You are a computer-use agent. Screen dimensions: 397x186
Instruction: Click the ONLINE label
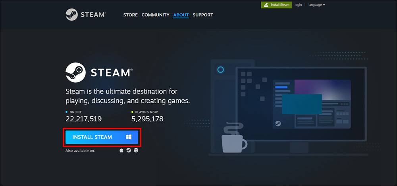click(x=75, y=112)
